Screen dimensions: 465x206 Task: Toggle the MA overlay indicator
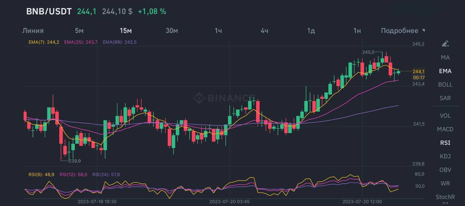(445, 57)
